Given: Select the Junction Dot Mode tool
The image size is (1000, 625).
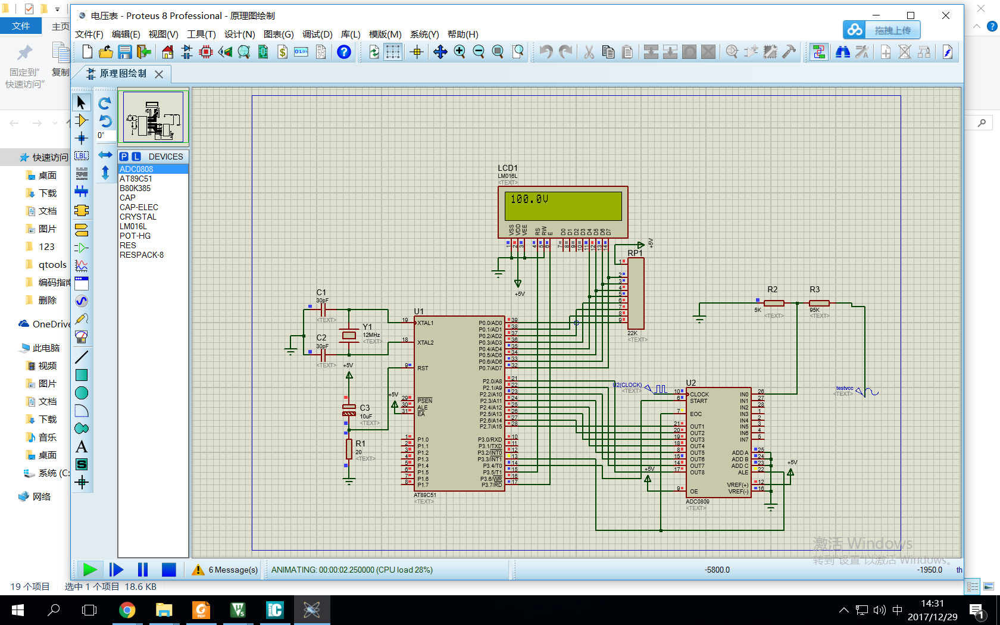Looking at the screenshot, I should click(x=82, y=139).
